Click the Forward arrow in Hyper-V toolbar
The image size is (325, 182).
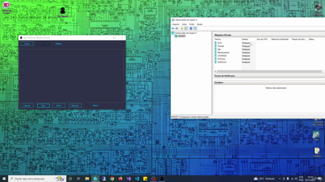(x=177, y=28)
